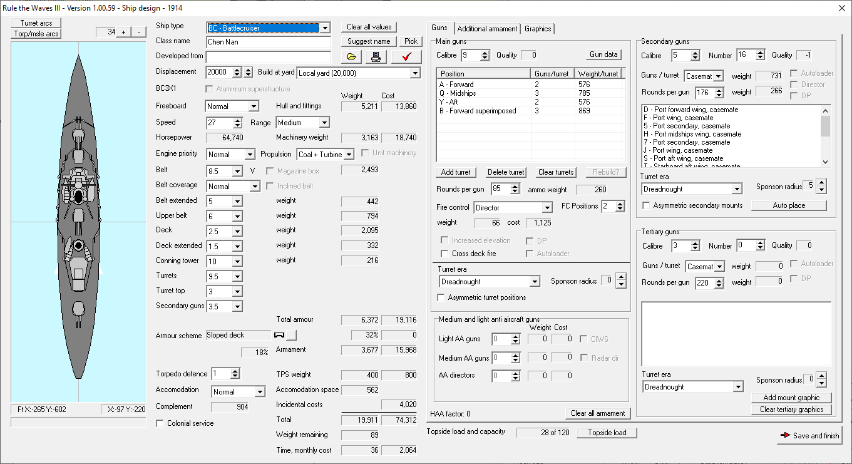Viewport: 852px width, 464px height.
Task: Click the Class name text field
Action: 268,42
